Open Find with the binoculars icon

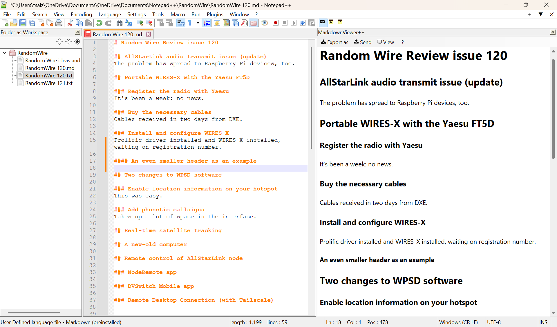[120, 23]
